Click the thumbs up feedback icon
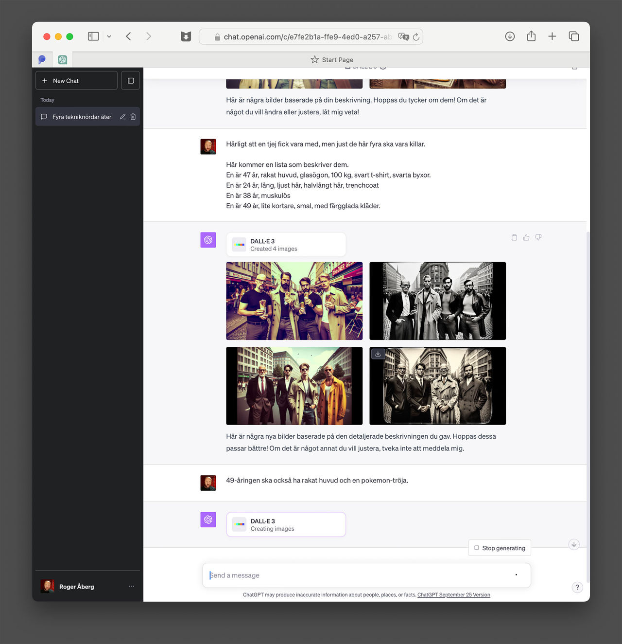Viewport: 622px width, 644px height. click(x=526, y=237)
